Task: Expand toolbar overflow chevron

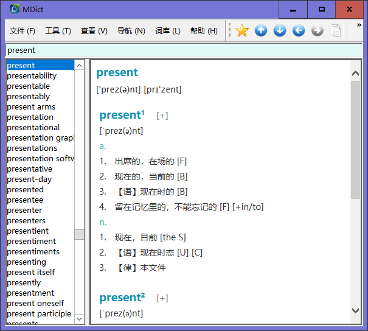Action: [359, 26]
